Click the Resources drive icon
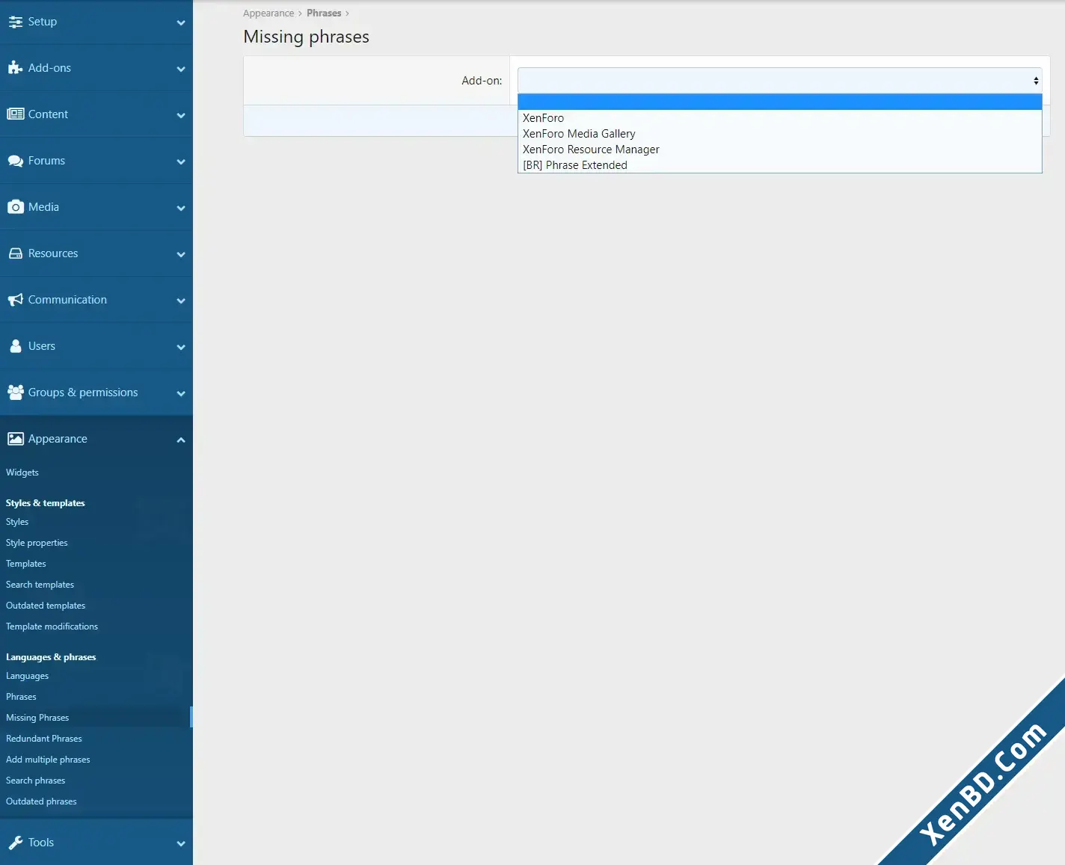Screen dimensions: 1065x865 pos(15,253)
